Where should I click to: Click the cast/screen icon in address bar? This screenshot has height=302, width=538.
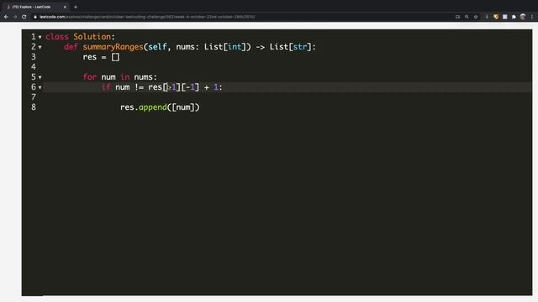[x=457, y=17]
